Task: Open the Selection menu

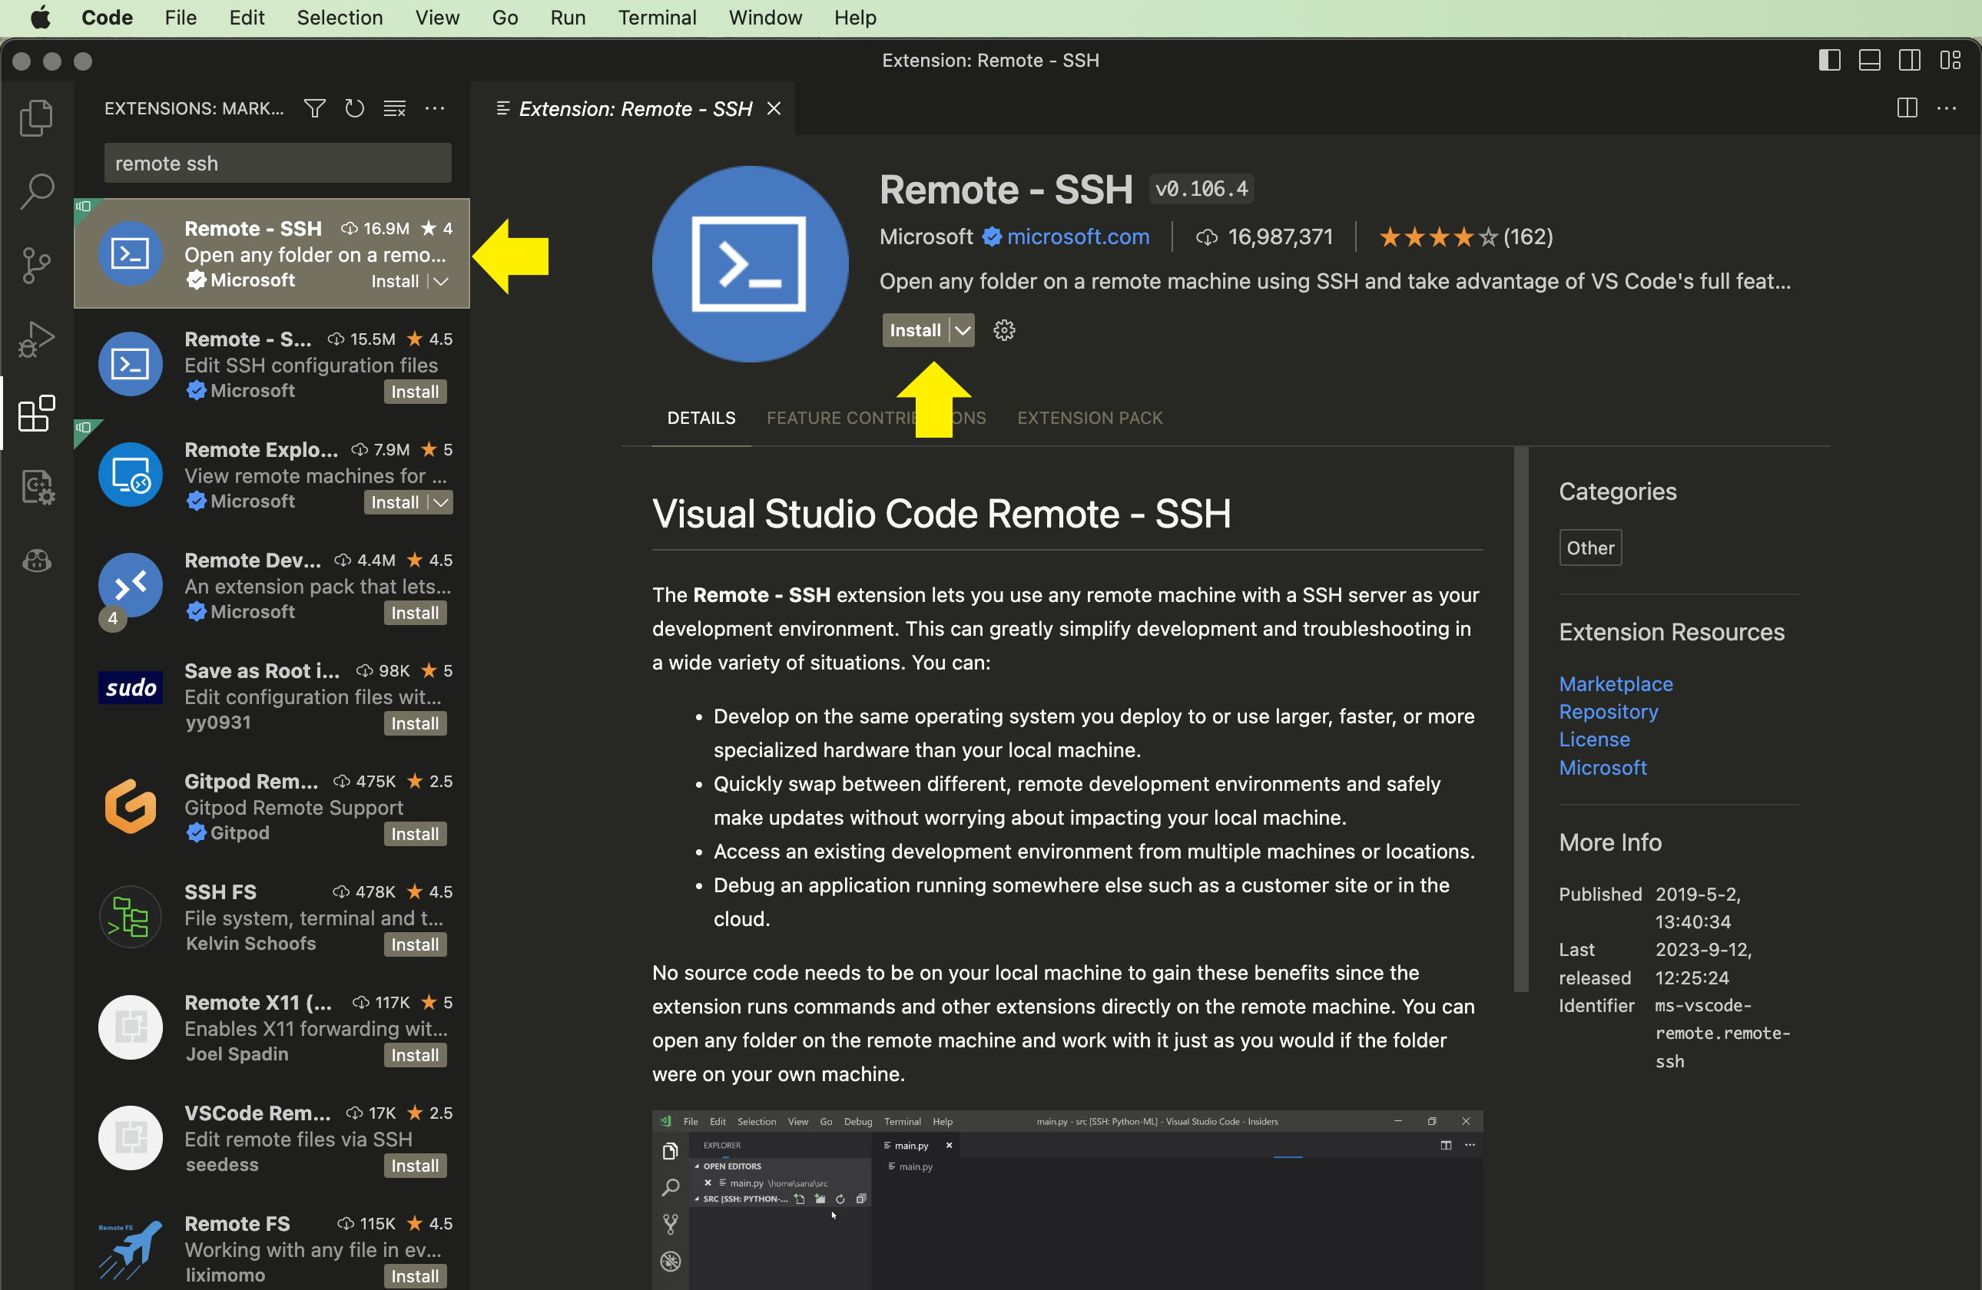Action: (340, 18)
